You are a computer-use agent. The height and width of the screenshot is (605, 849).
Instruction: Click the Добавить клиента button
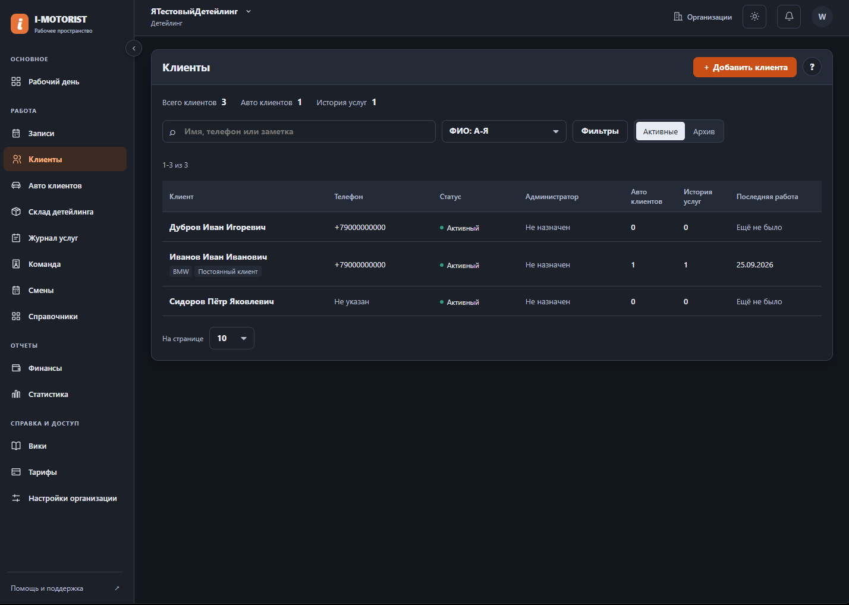745,67
